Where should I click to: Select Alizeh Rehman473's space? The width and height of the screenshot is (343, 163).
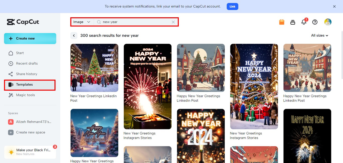pyautogui.click(x=30, y=122)
